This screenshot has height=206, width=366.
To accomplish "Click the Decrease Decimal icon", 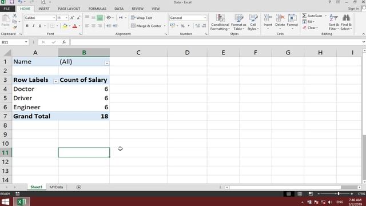I will pyautogui.click(x=204, y=26).
